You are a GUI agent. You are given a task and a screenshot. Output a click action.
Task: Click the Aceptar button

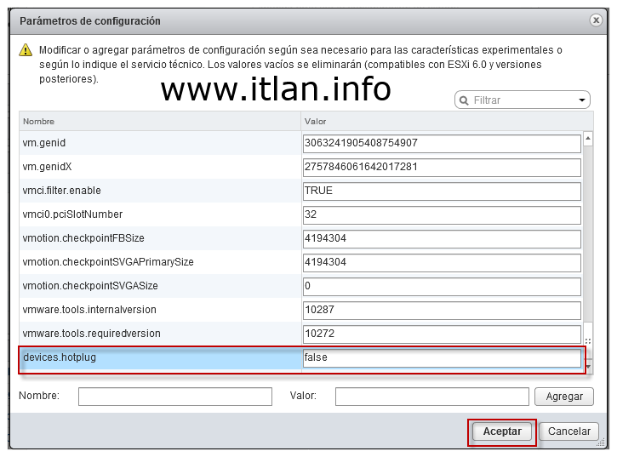[x=502, y=431]
